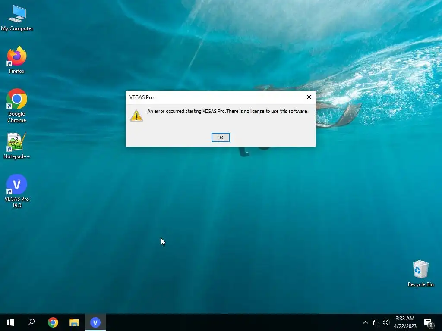
Task: Click the VEGAS Pro dialog title
Action: 142,97
